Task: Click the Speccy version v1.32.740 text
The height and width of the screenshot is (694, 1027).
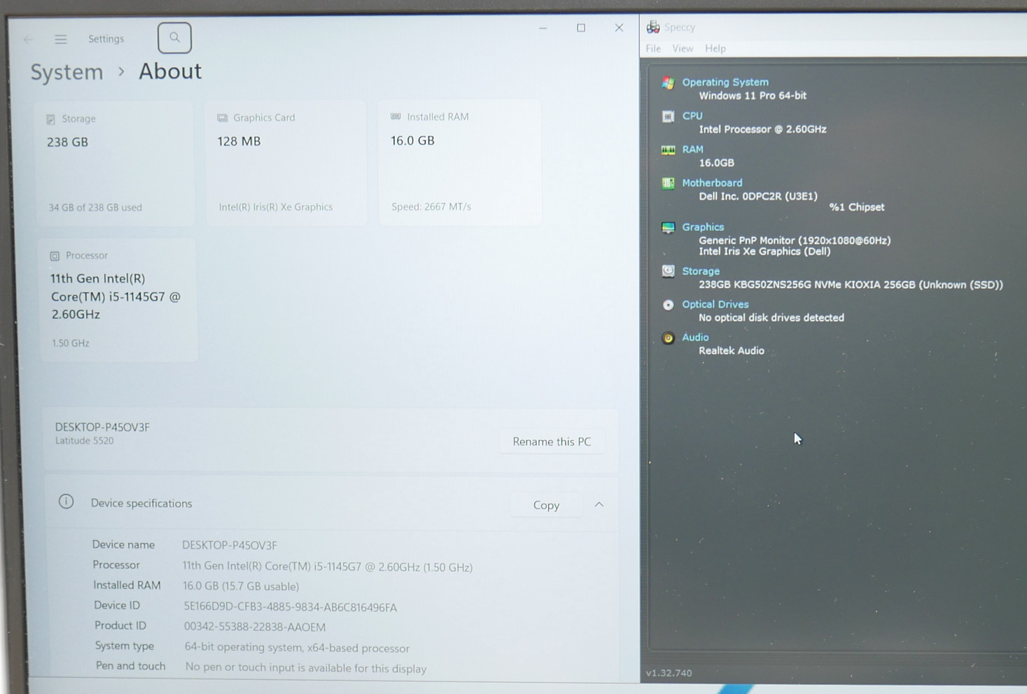Action: point(669,673)
